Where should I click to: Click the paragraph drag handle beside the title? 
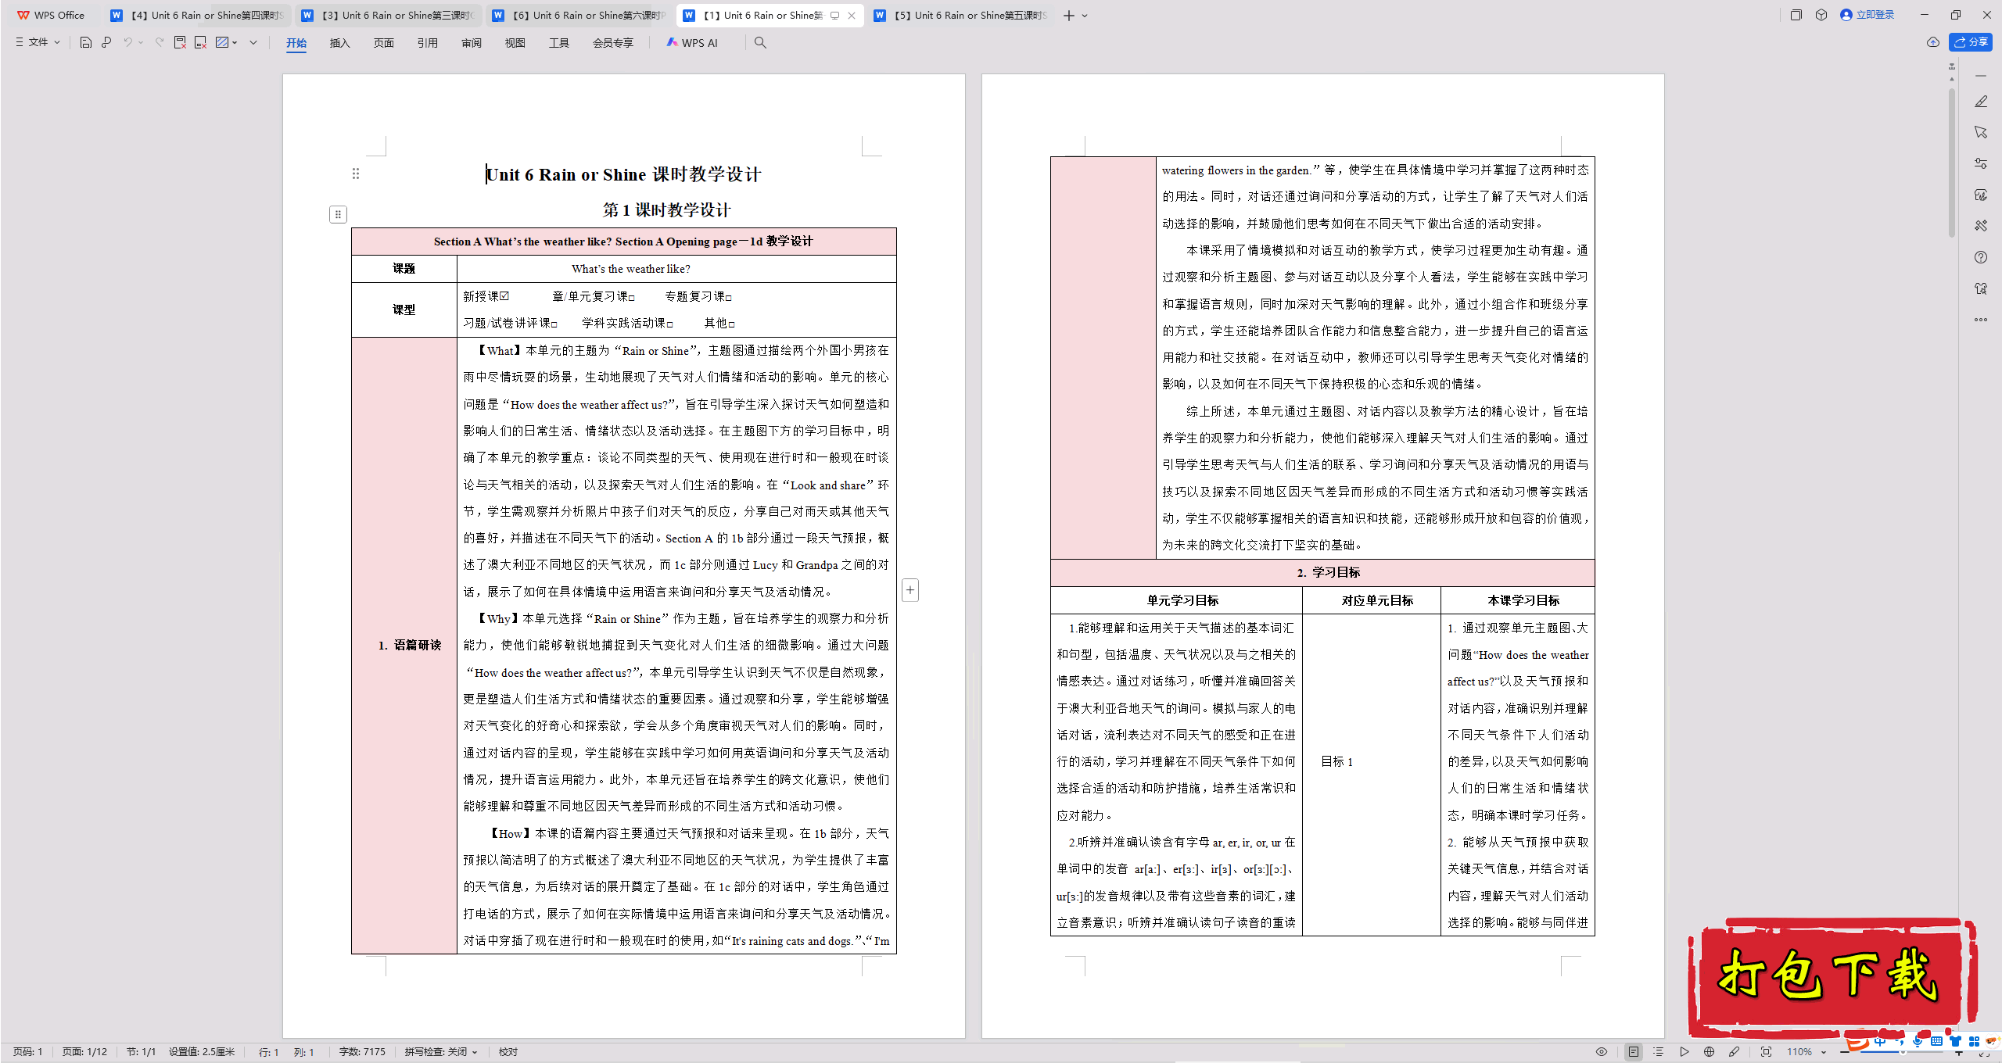(x=356, y=174)
